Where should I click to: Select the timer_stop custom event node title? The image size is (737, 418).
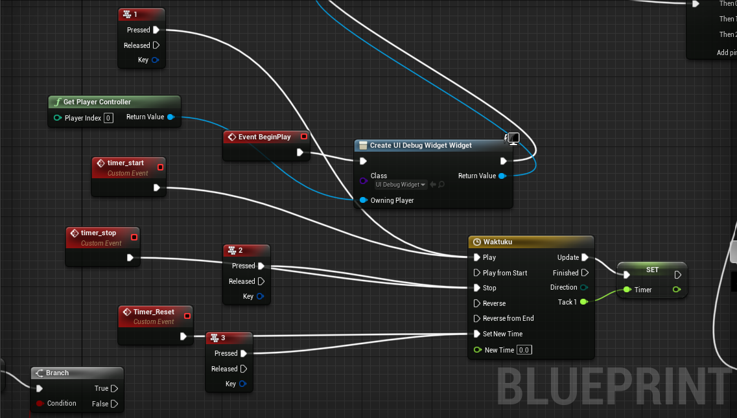tap(99, 233)
